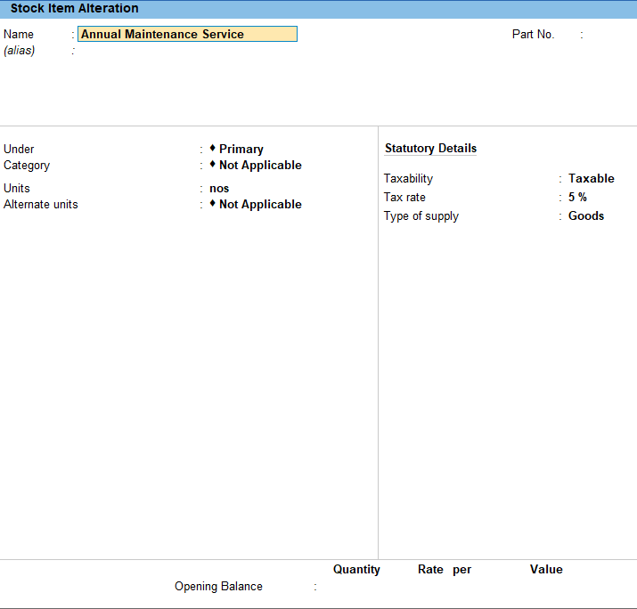The image size is (637, 609).
Task: Click the Statutory Details heading
Action: [x=430, y=148]
